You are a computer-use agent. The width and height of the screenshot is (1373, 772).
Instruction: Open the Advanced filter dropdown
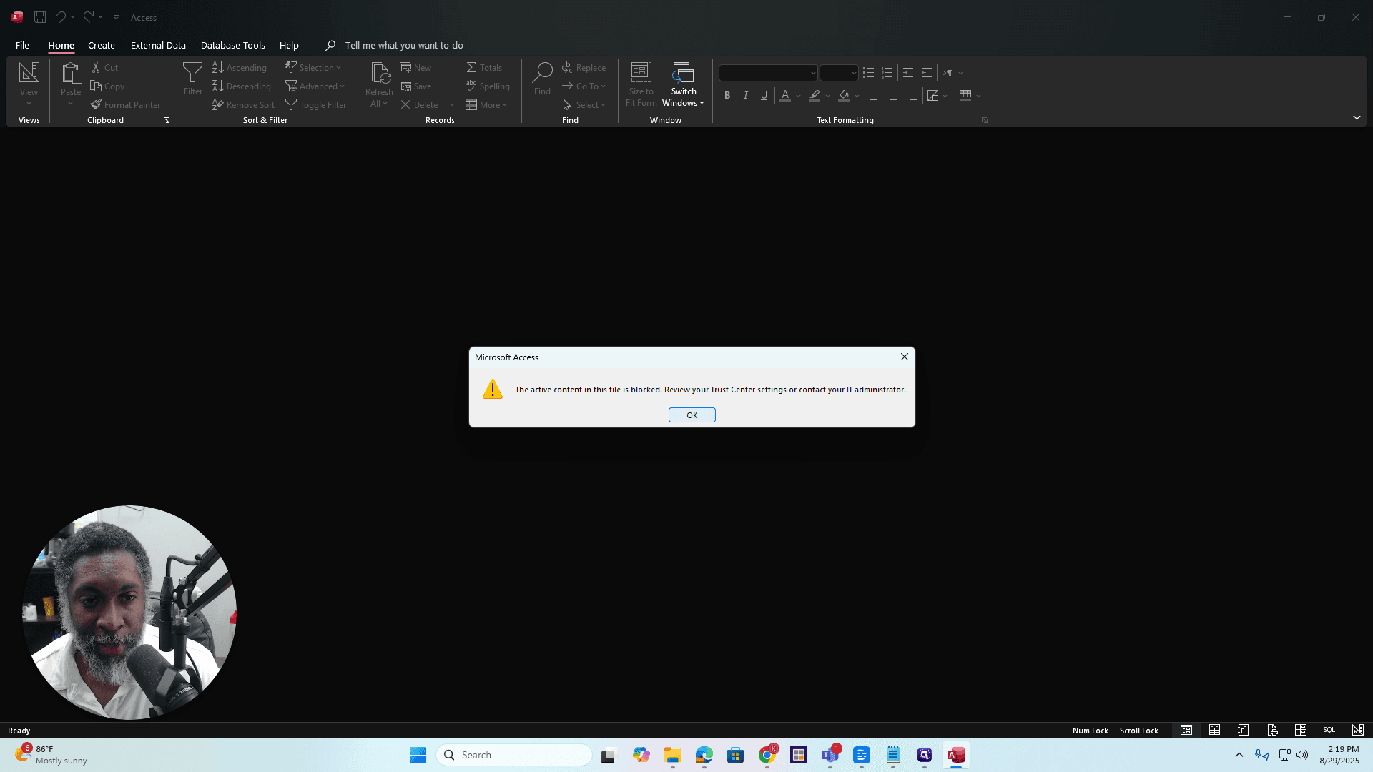pyautogui.click(x=315, y=86)
